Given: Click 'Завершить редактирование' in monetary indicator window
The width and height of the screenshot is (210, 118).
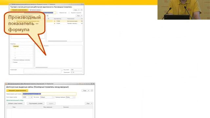Looking at the screenshot, I should pos(17,90).
